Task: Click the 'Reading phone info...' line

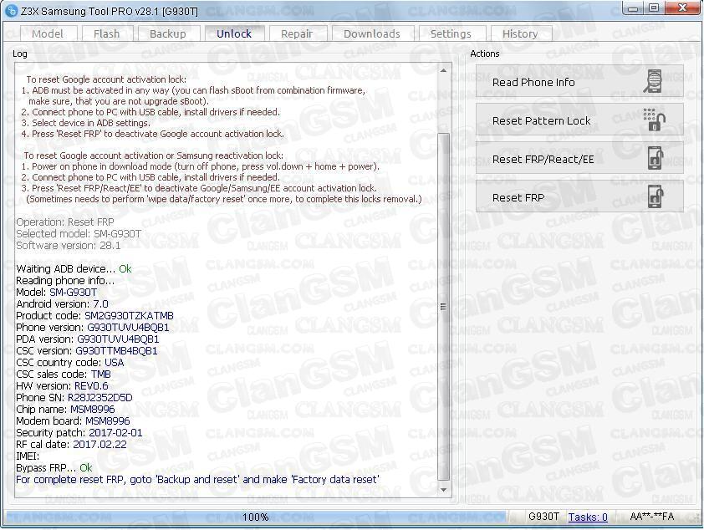Action: tap(65, 281)
